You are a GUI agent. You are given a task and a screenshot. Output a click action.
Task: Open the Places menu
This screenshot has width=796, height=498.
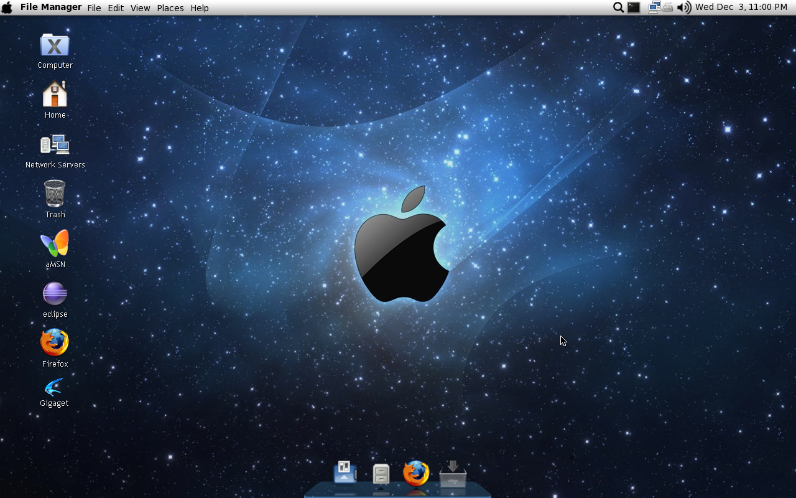pyautogui.click(x=170, y=8)
